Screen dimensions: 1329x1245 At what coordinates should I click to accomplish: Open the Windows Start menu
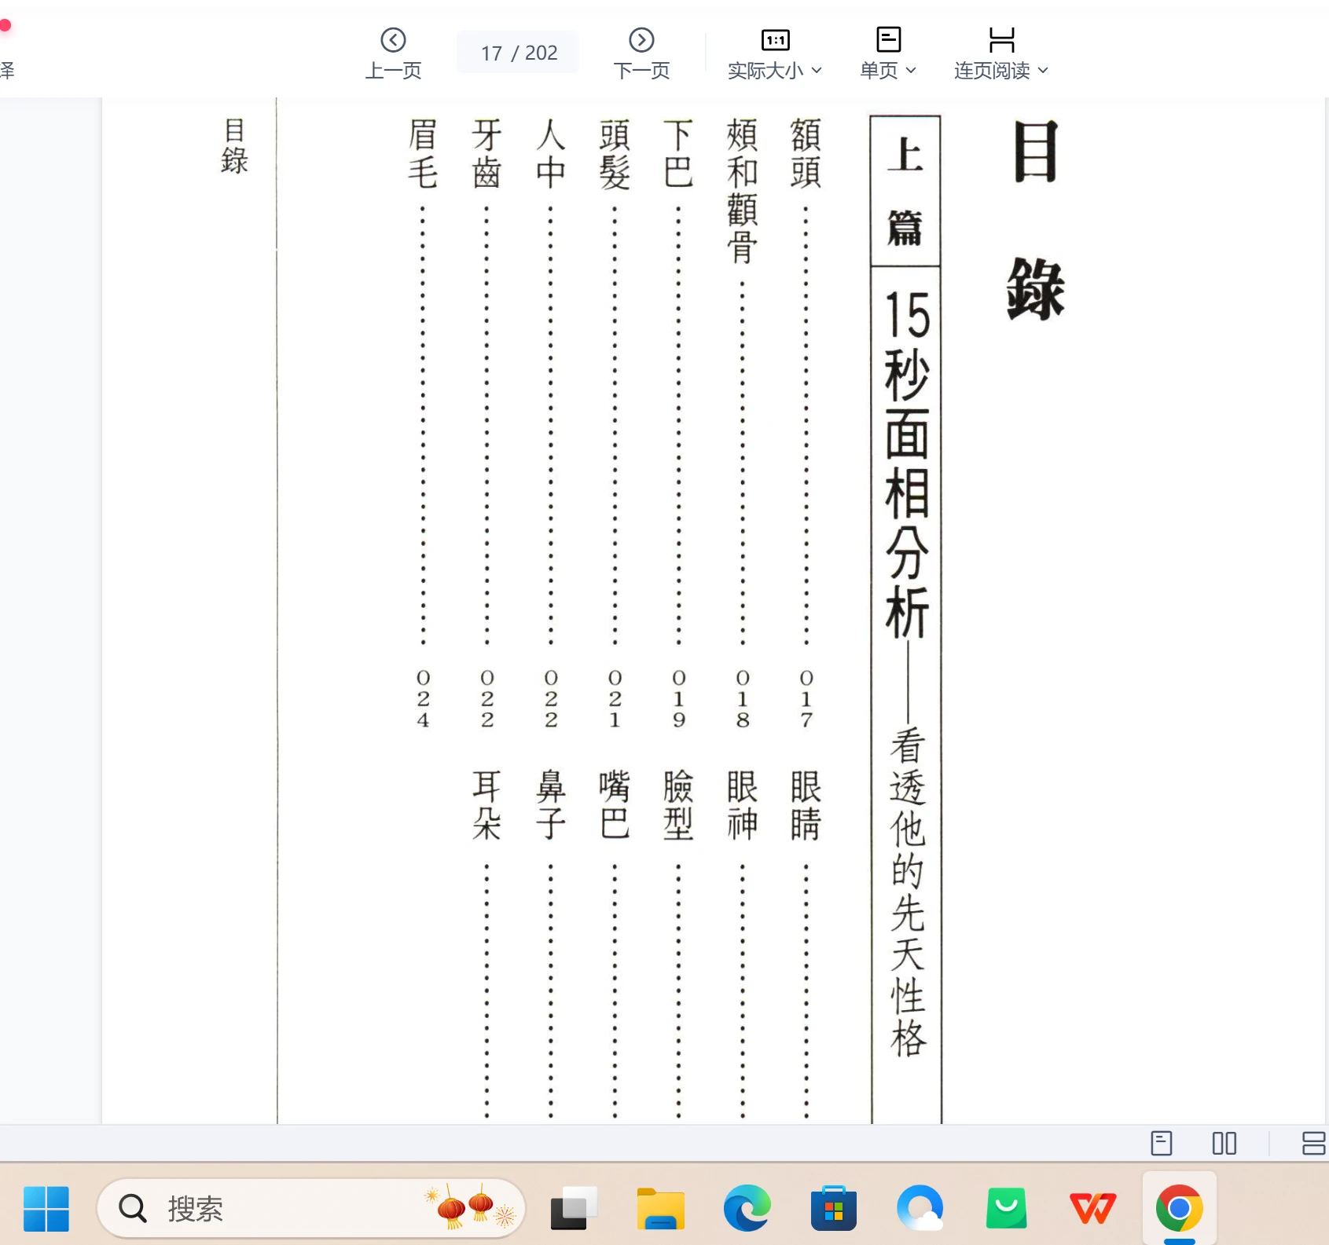coord(46,1208)
